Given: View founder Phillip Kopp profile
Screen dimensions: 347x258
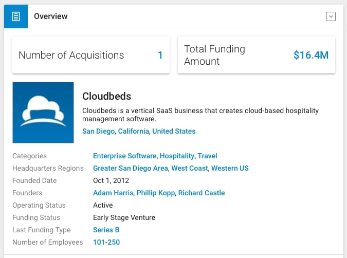Looking at the screenshot, I should pos(156,193).
